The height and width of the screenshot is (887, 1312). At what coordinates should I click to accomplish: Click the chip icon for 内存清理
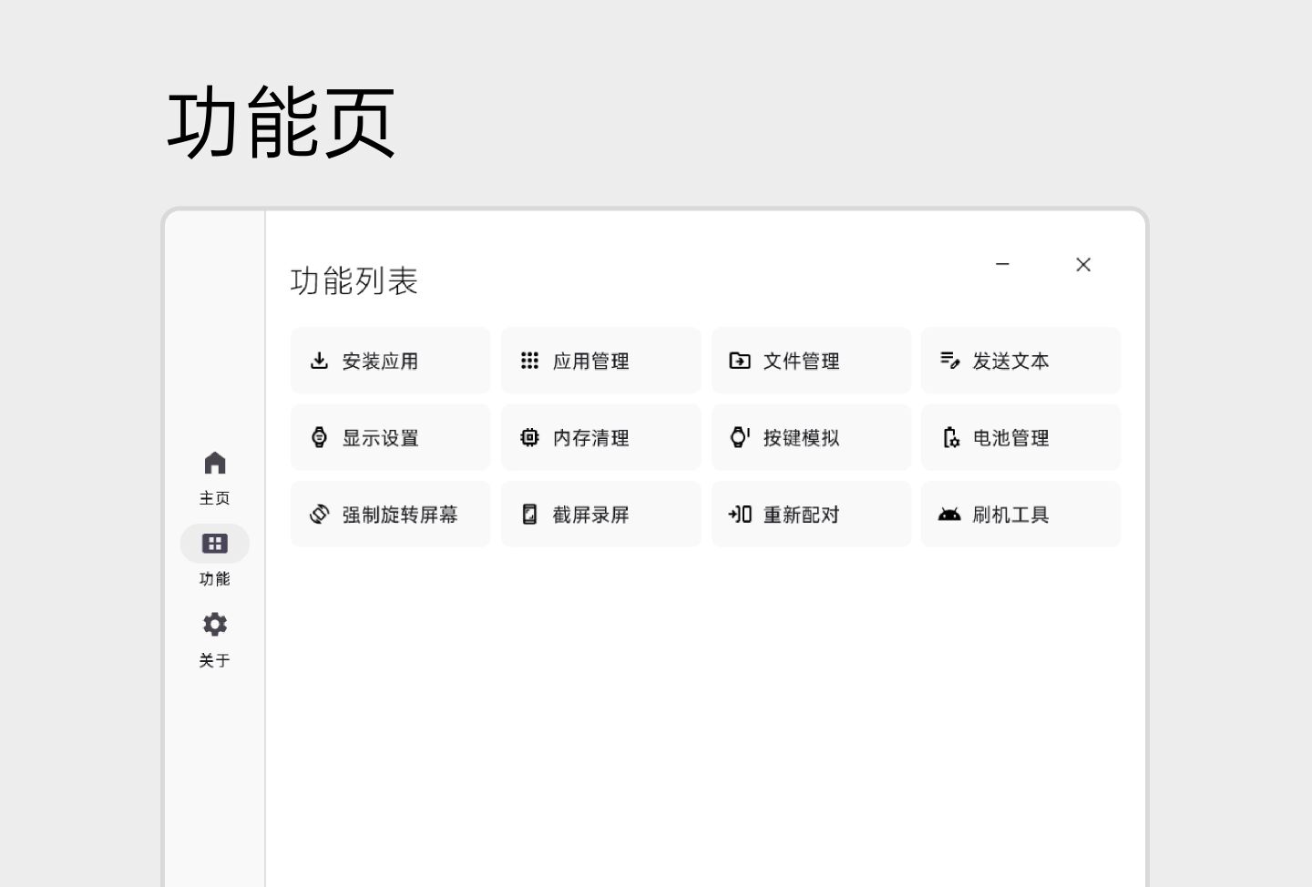529,437
